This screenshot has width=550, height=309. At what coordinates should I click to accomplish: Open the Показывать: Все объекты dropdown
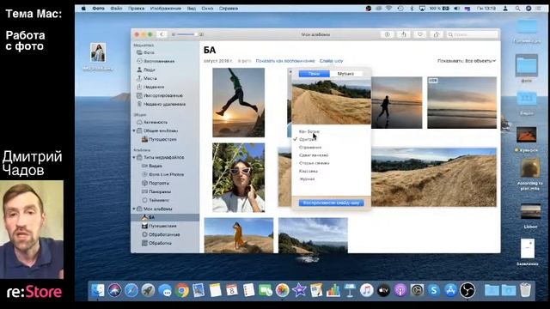467,61
